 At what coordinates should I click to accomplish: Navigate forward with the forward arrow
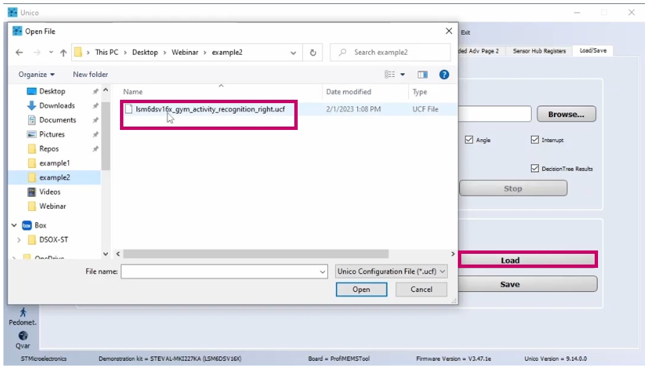coord(37,52)
